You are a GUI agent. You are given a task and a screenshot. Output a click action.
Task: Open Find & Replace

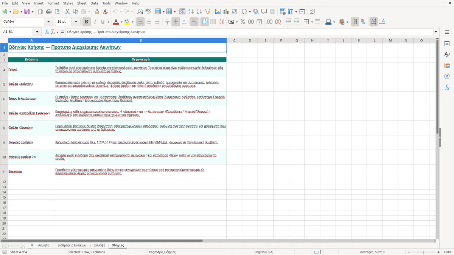140,12
